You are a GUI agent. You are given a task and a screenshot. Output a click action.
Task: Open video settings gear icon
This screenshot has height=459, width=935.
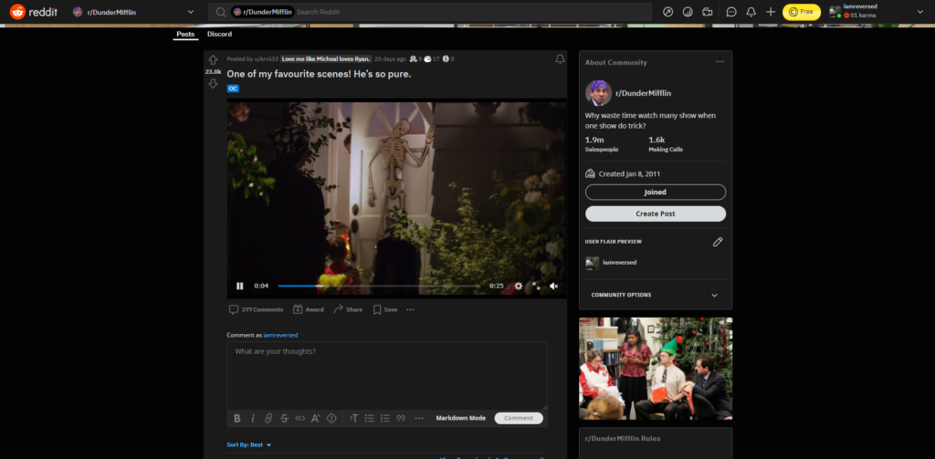tap(519, 286)
